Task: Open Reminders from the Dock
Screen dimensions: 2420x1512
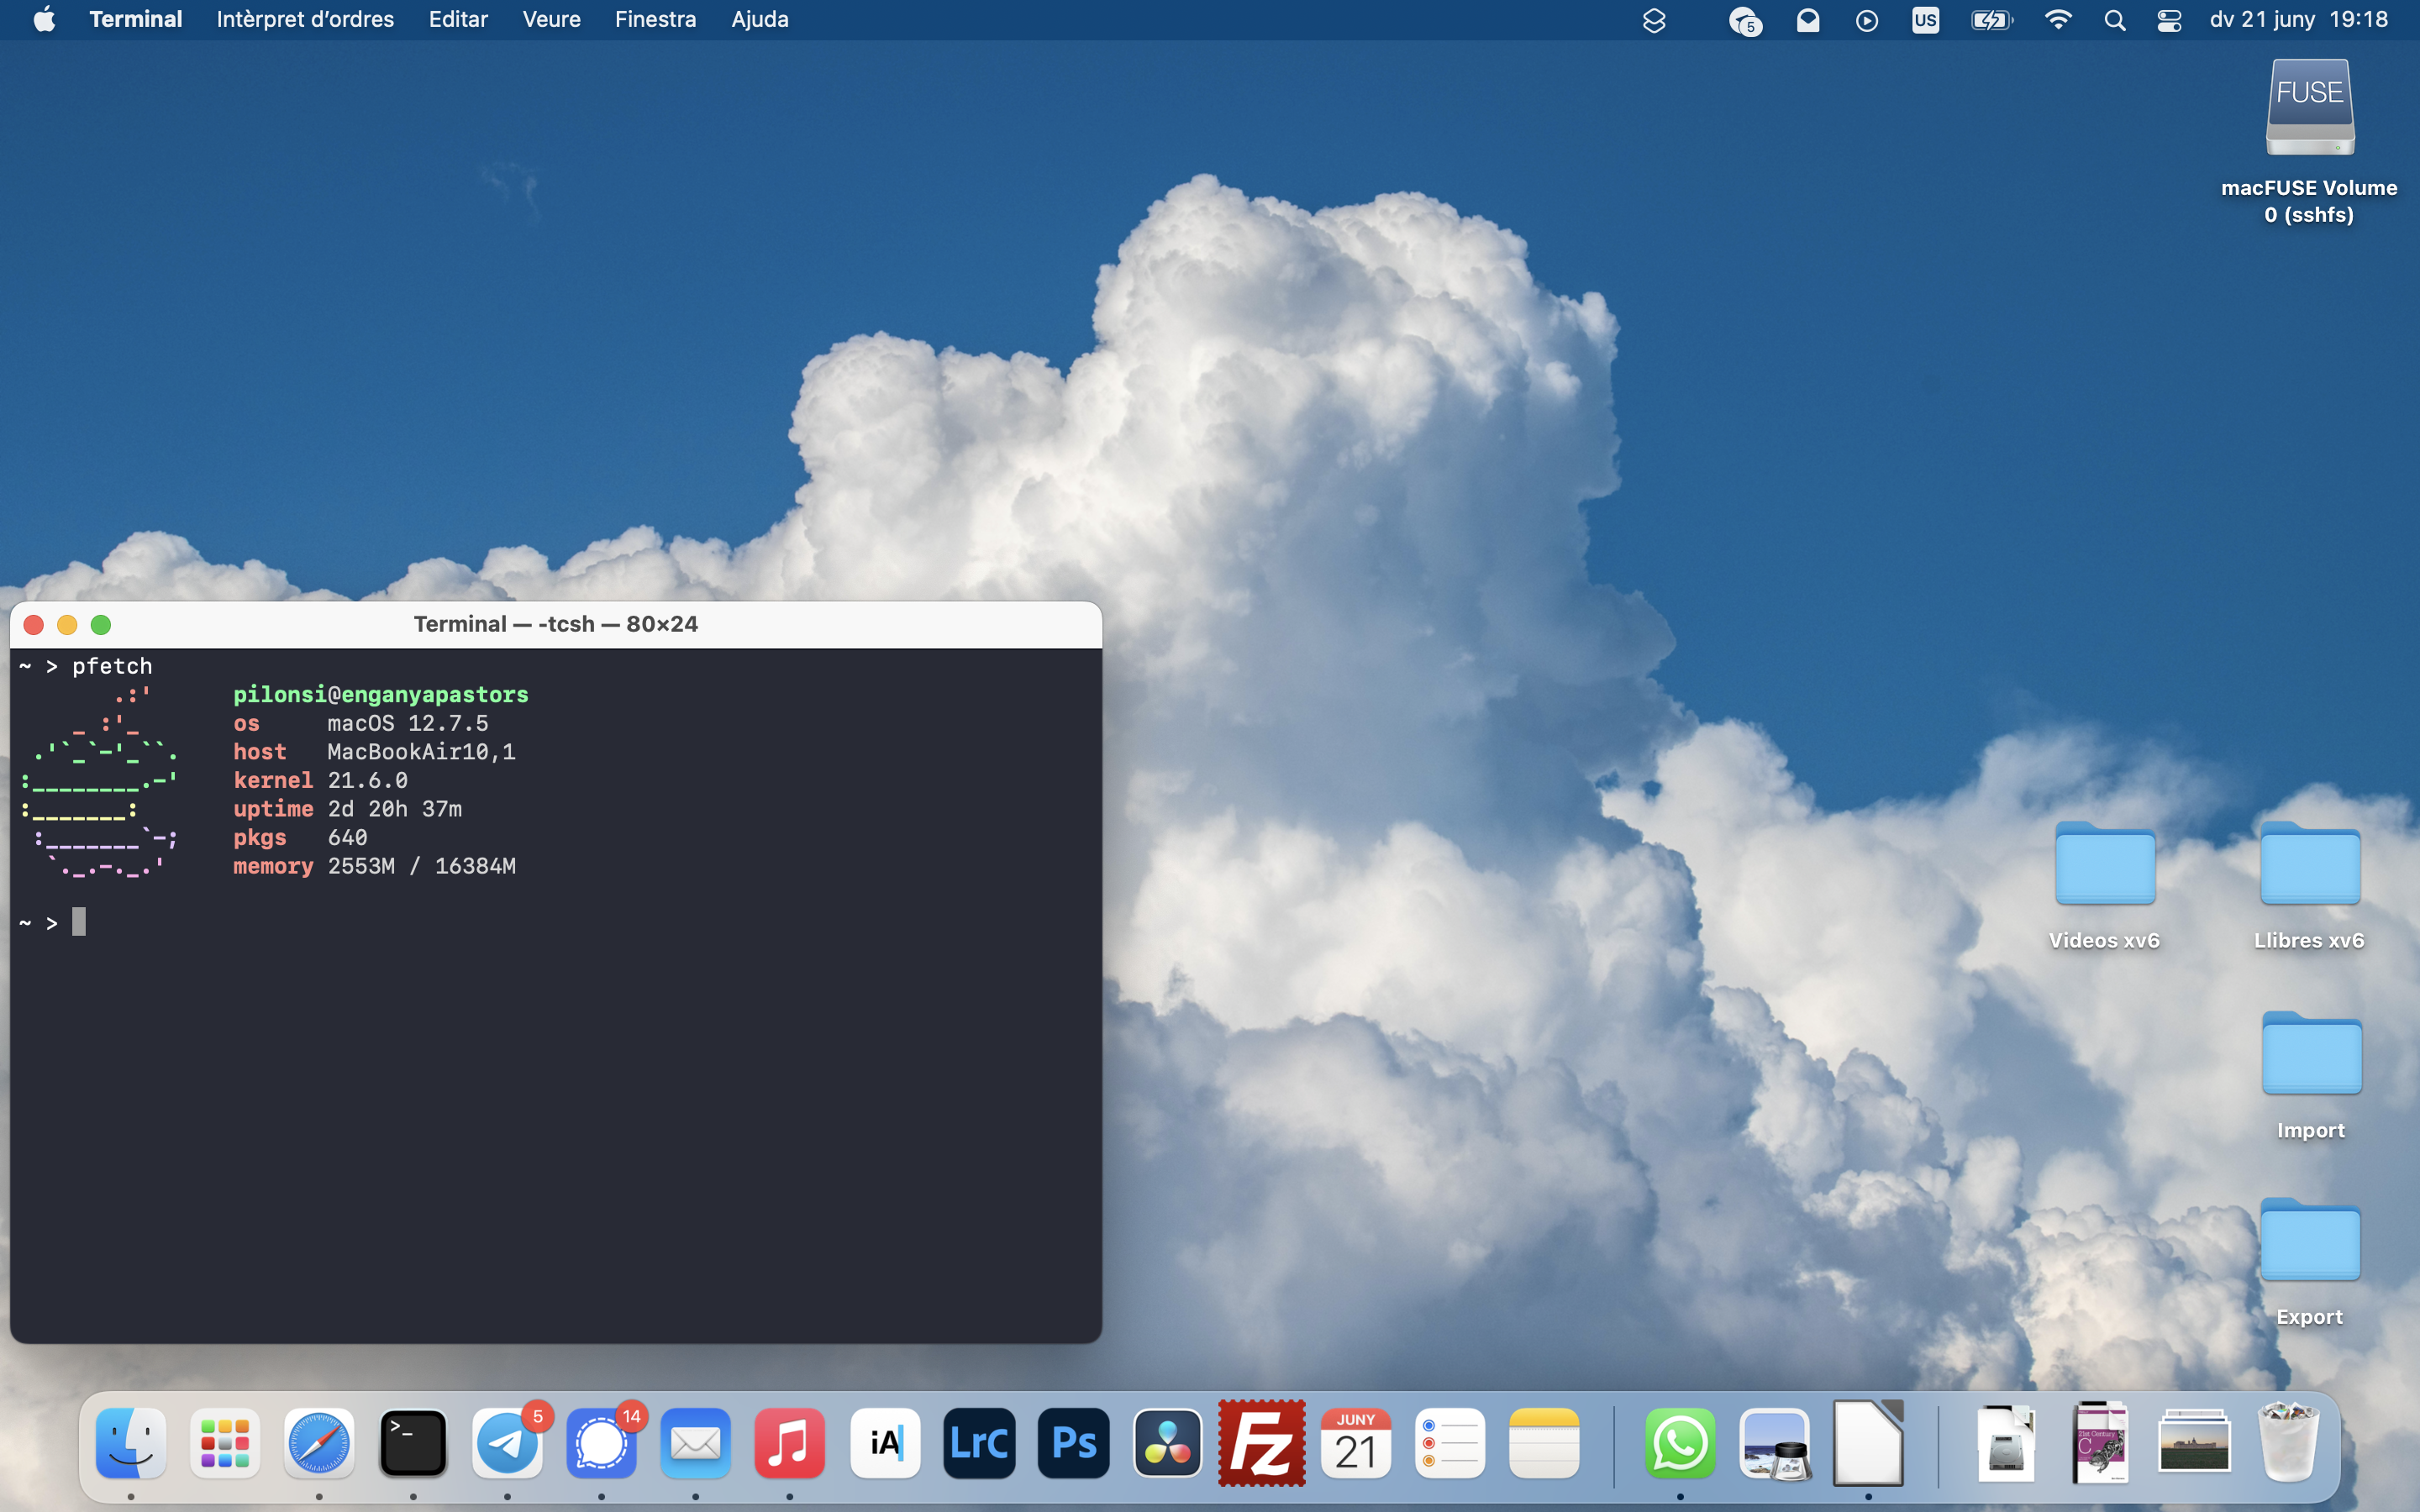Action: (x=1449, y=1443)
